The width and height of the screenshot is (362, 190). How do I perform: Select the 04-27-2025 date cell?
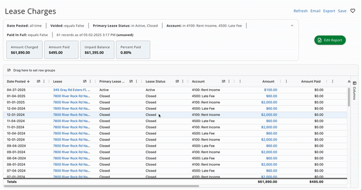click(16, 90)
